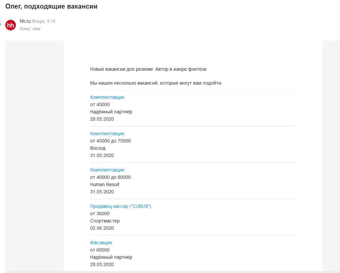Click the company name Восход

tap(98, 148)
